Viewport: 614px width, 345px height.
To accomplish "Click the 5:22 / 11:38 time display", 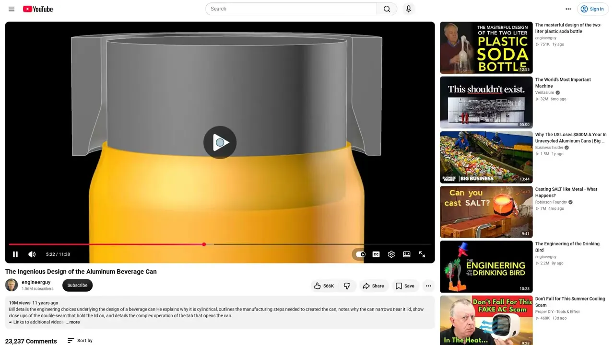I will (x=58, y=254).
